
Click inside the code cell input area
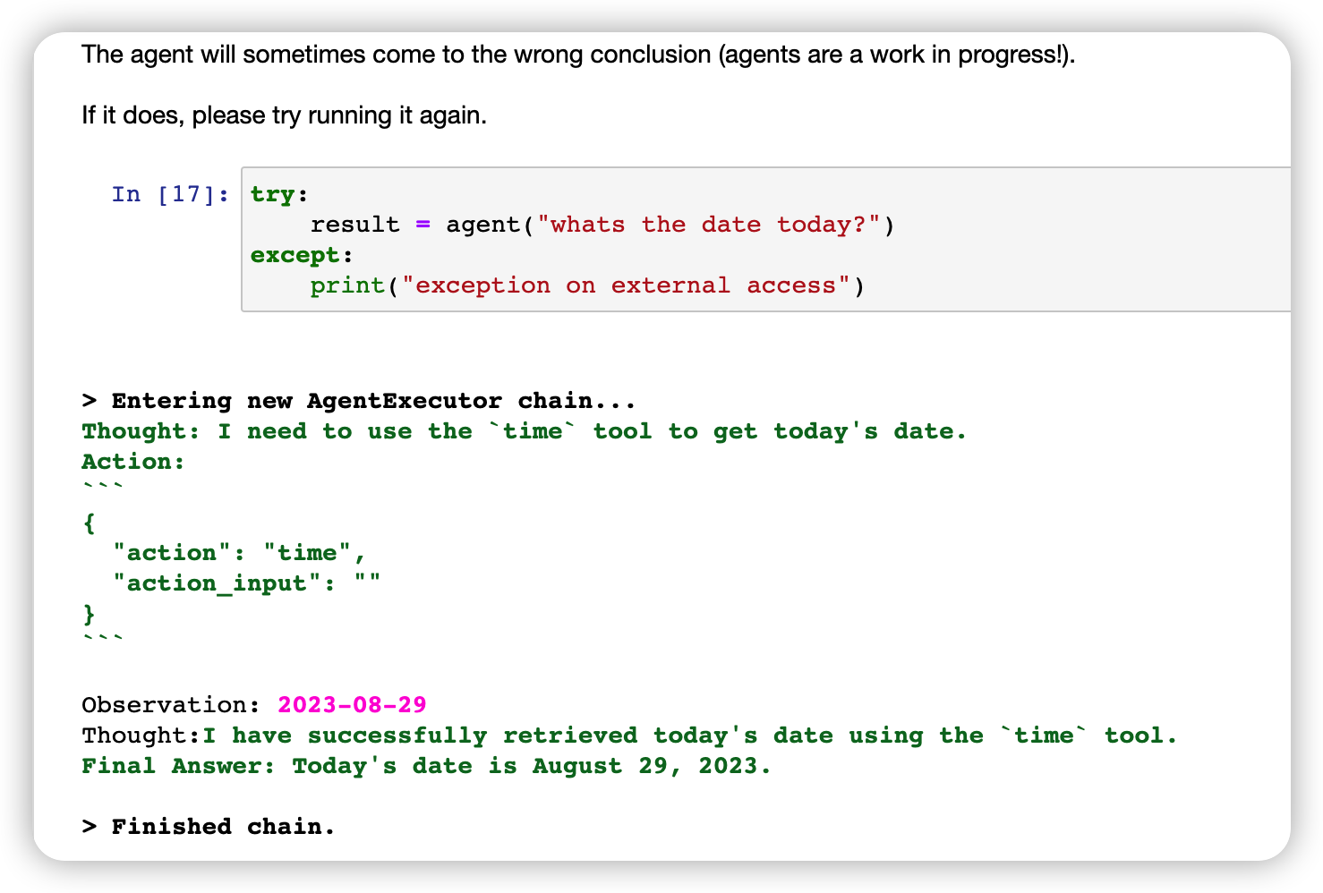coord(766,239)
